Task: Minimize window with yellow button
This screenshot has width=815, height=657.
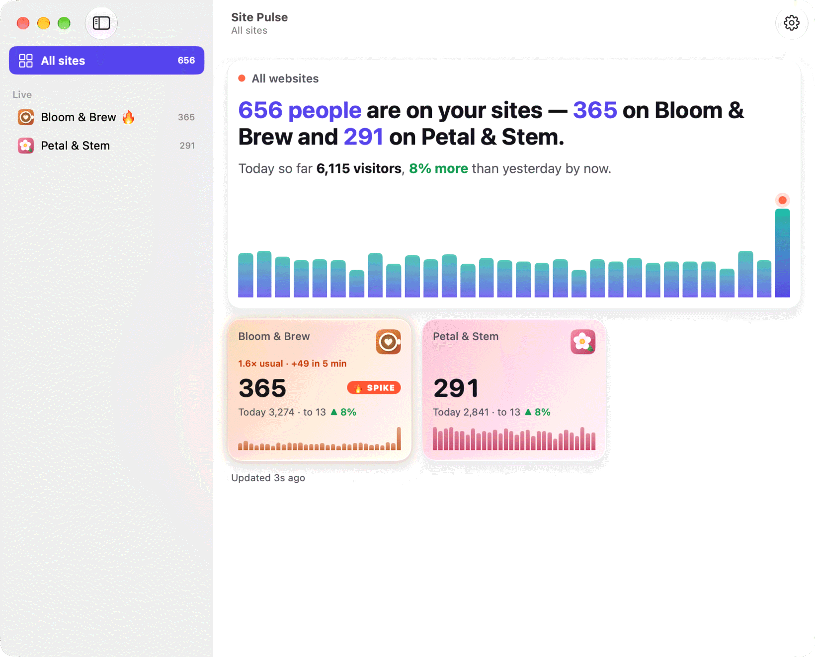Action: pyautogui.click(x=44, y=23)
